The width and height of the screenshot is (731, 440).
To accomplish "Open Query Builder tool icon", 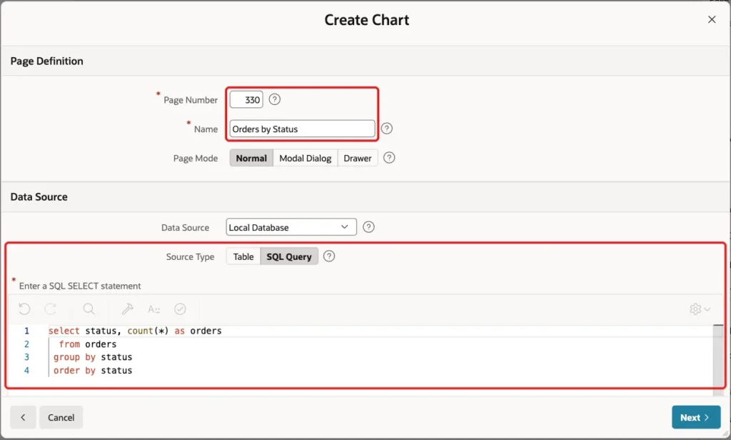I will click(127, 309).
